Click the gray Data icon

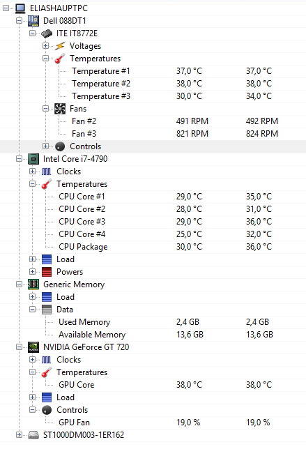[47, 310]
